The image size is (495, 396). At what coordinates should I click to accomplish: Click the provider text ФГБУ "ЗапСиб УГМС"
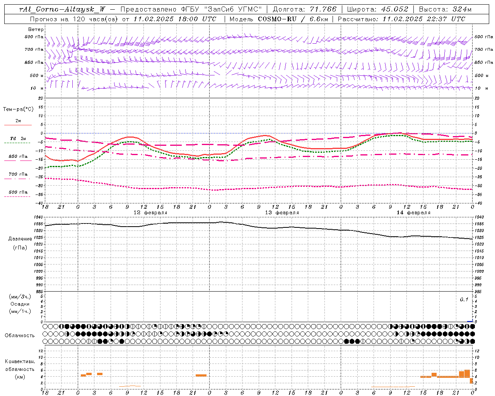(x=221, y=9)
